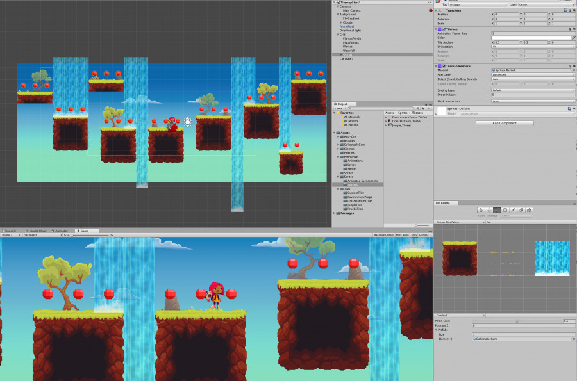Click the Project panel lock icon
Viewport: 577px width, 381px height.
pos(426,104)
